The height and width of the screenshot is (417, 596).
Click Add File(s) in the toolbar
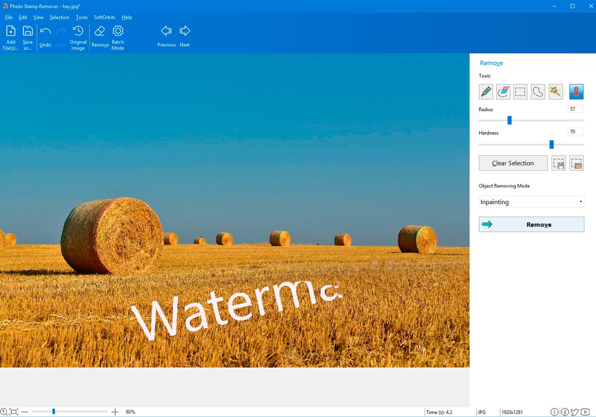(x=11, y=38)
